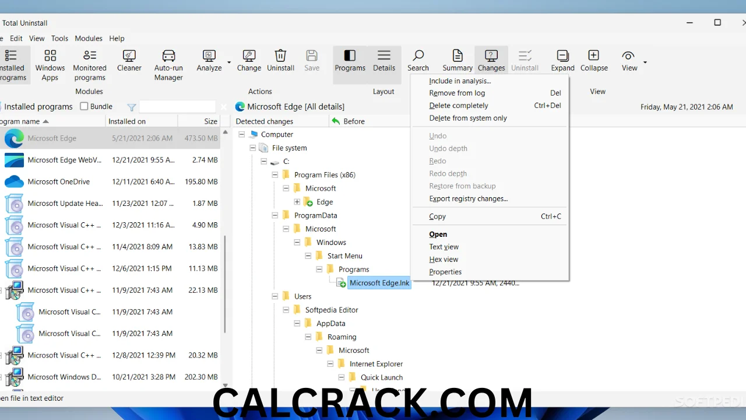Image resolution: width=746 pixels, height=420 pixels.
Task: Click Detected changes column header
Action: [x=281, y=121]
